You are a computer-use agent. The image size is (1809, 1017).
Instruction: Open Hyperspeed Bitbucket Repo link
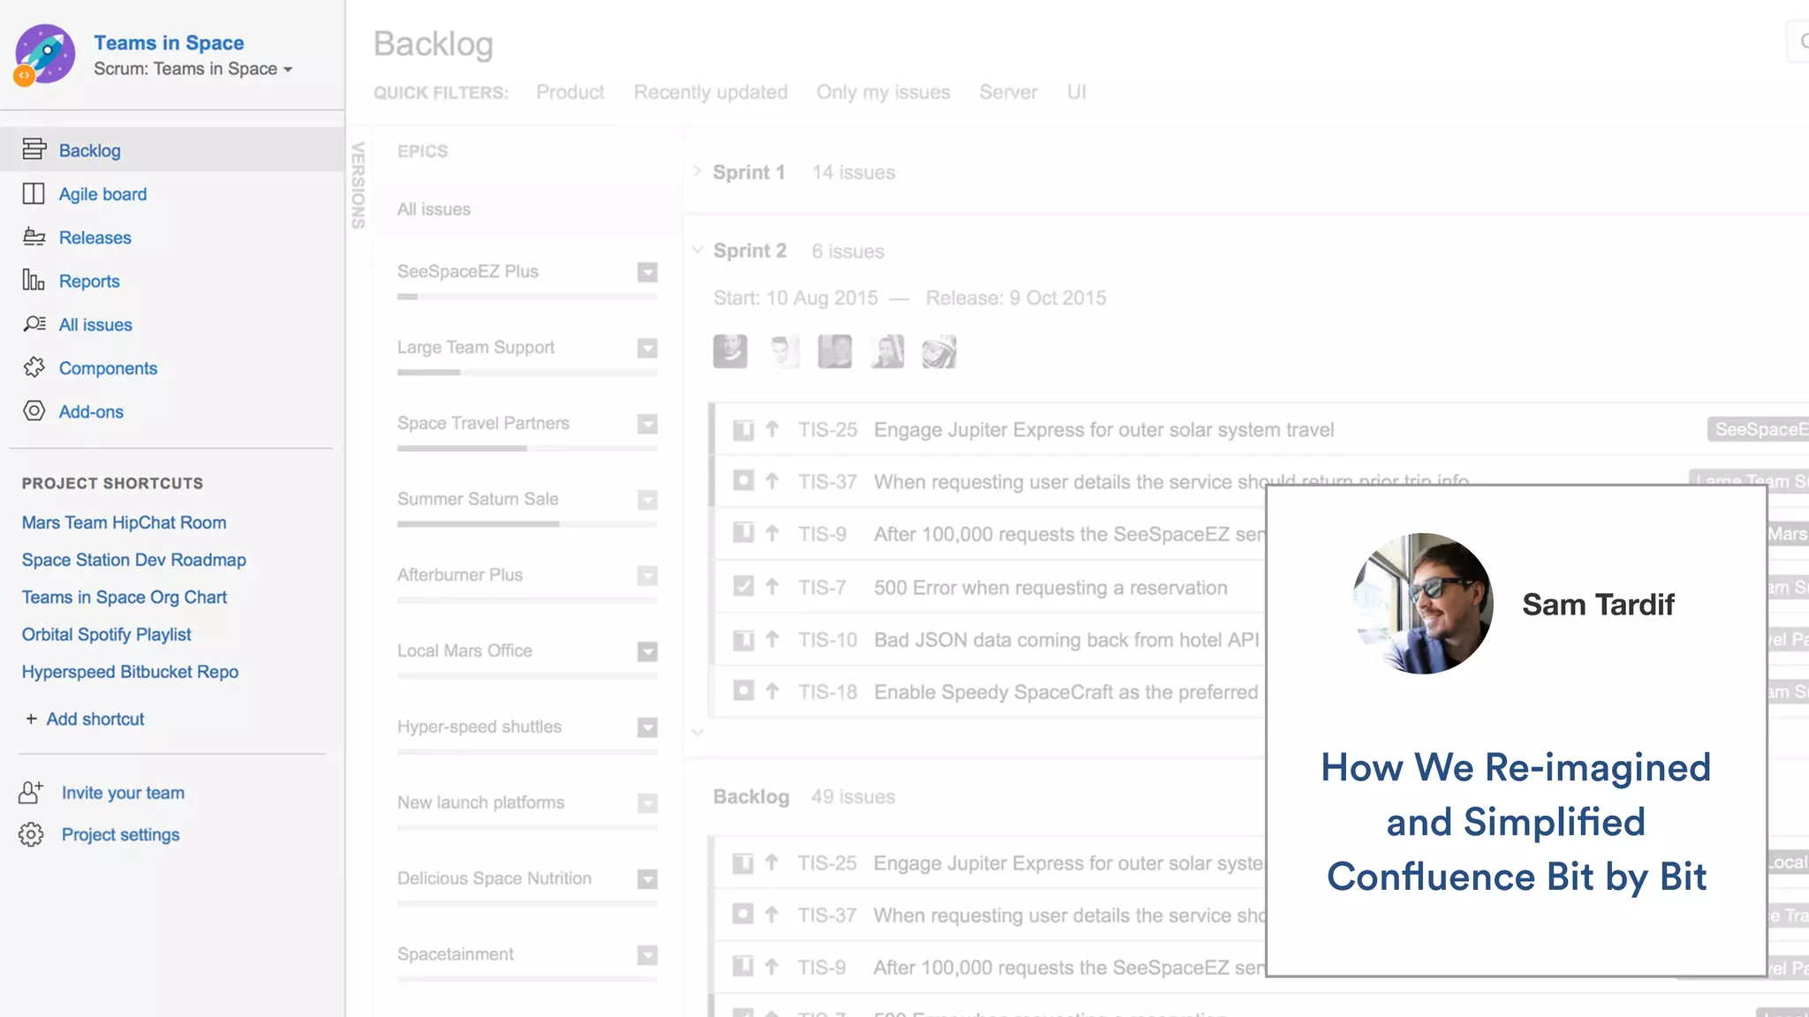(130, 672)
